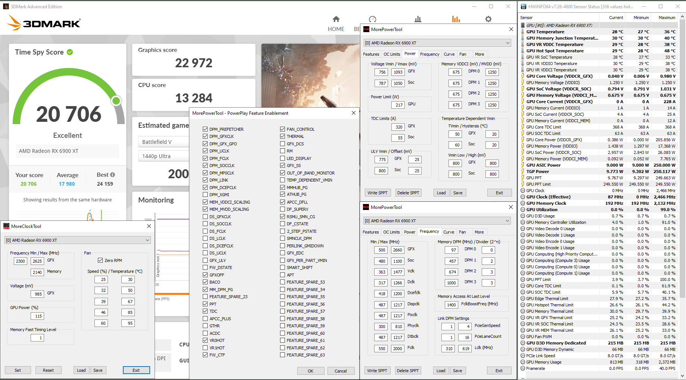Select Fan tab in lower MorePowerTool window
The width and height of the screenshot is (686, 380).
[x=462, y=232]
